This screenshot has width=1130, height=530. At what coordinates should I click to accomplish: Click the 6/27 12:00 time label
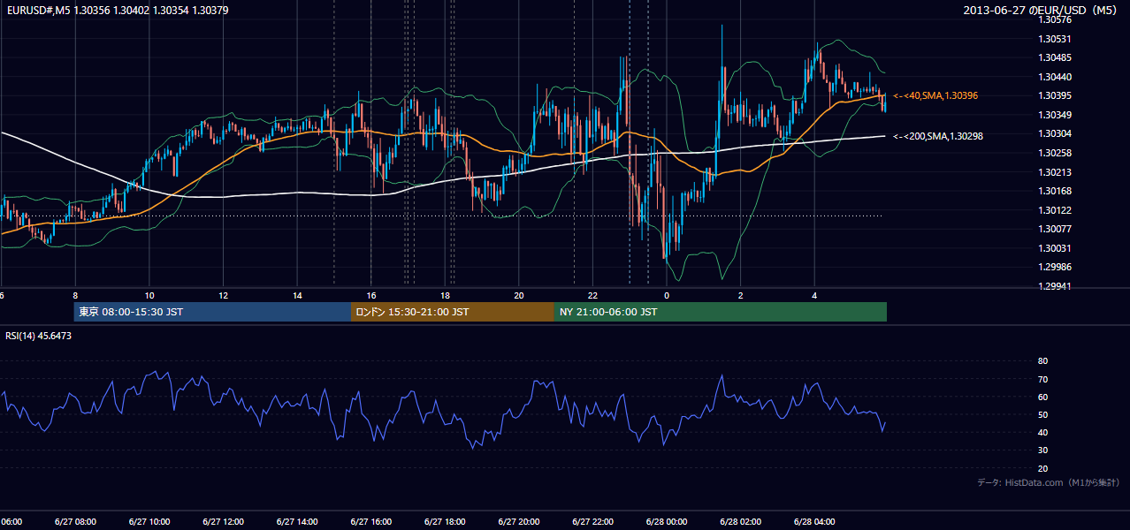224,522
